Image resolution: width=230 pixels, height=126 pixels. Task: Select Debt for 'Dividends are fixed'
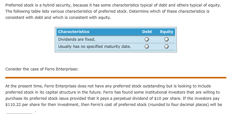(x=147, y=40)
